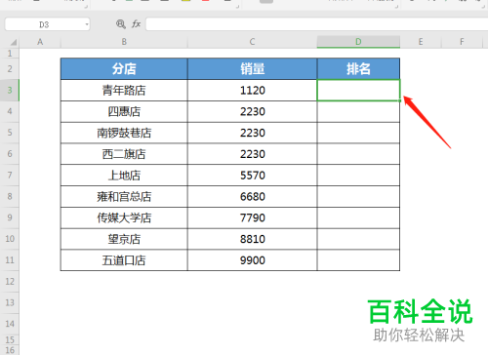Image resolution: width=488 pixels, height=355 pixels.
Task: Select the cell 望京店
Action: coord(124,239)
